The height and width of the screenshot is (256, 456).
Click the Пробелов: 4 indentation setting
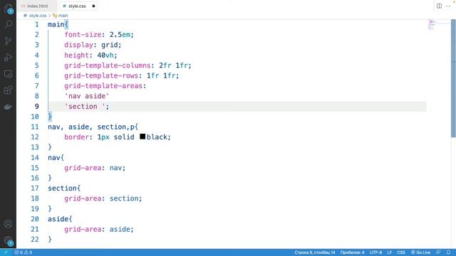coord(352,252)
